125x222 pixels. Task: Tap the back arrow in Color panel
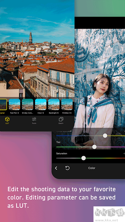coord(56,168)
